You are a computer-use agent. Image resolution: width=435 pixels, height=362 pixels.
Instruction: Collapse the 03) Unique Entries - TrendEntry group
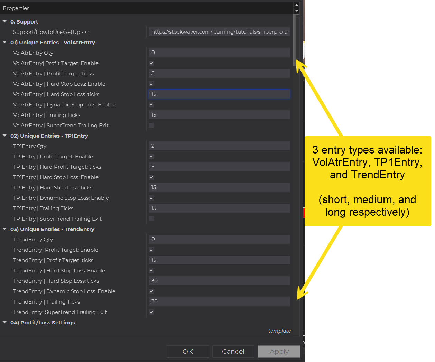5,229
